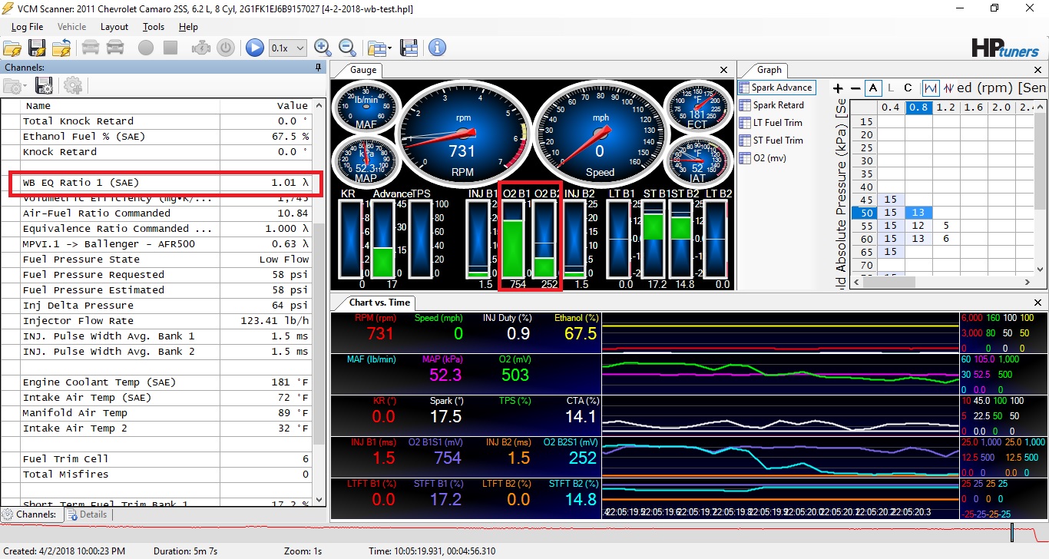The height and width of the screenshot is (559, 1049).
Task: Play back the log file
Action: (x=255, y=48)
